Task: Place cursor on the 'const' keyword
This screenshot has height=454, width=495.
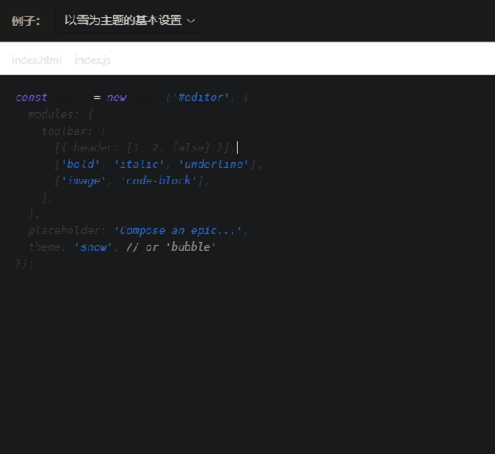Action: pos(31,97)
